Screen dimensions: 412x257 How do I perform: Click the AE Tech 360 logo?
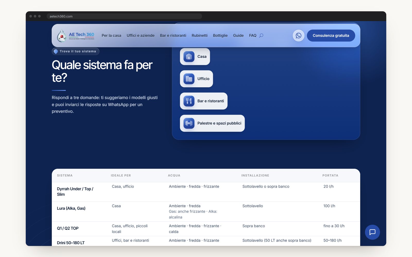pos(75,35)
